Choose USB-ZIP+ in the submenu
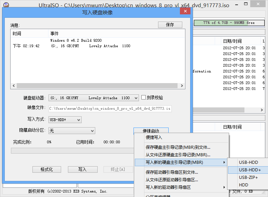Screen dimensions: 268x197 click(x=248, y=177)
